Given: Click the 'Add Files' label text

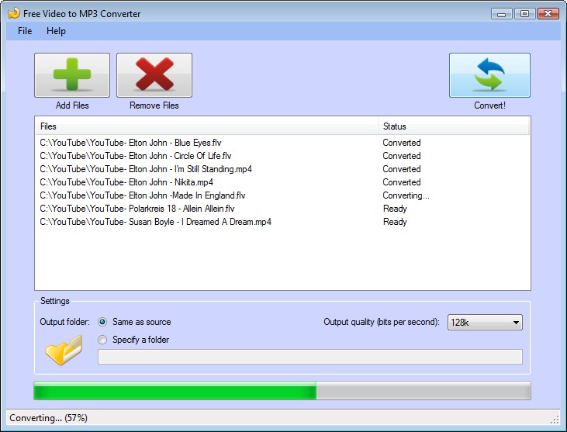Looking at the screenshot, I should (x=72, y=105).
